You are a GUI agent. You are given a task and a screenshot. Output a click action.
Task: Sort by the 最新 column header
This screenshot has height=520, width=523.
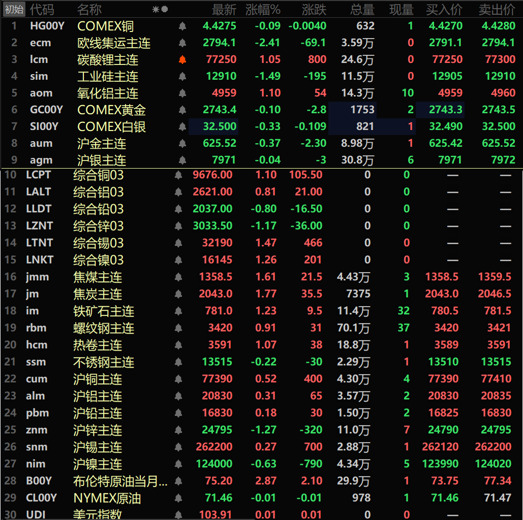point(224,9)
